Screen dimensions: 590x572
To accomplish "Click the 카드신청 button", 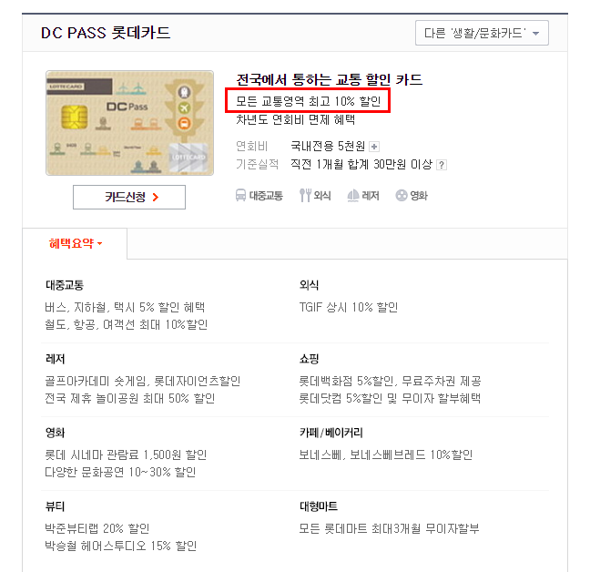I will pyautogui.click(x=129, y=197).
